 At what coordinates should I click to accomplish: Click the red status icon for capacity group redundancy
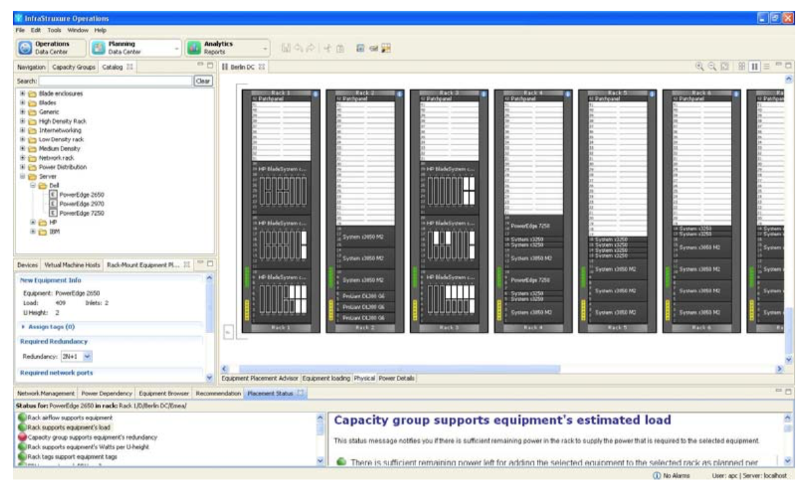22,437
